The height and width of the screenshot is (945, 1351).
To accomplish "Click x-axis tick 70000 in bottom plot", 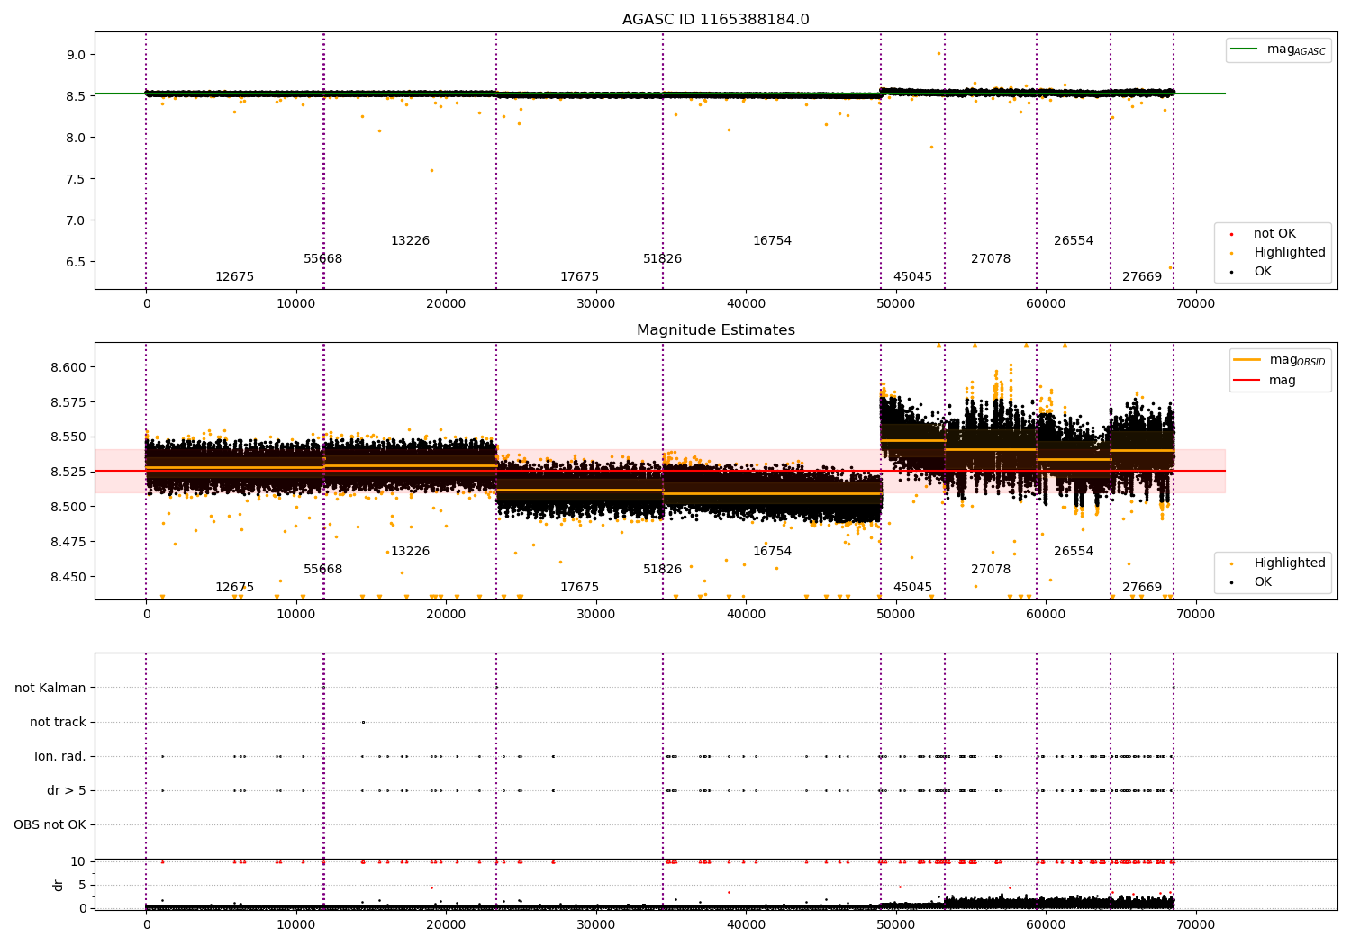I will [1195, 924].
